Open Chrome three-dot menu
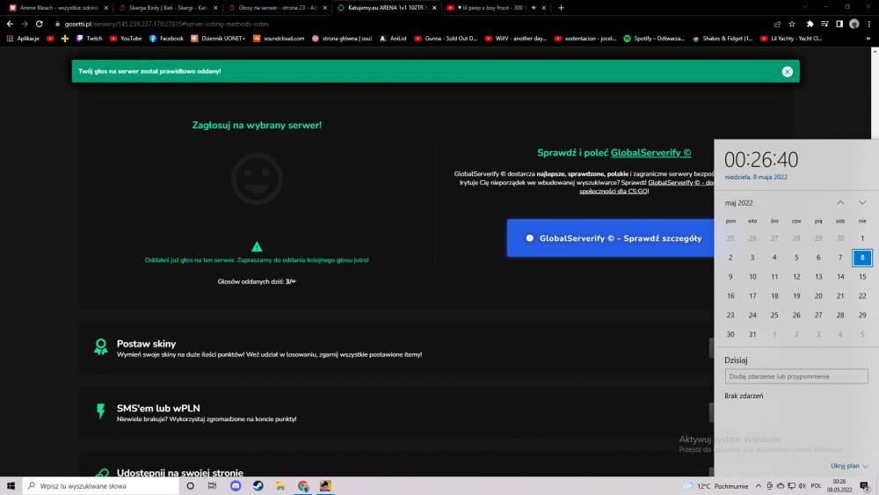 (x=869, y=24)
